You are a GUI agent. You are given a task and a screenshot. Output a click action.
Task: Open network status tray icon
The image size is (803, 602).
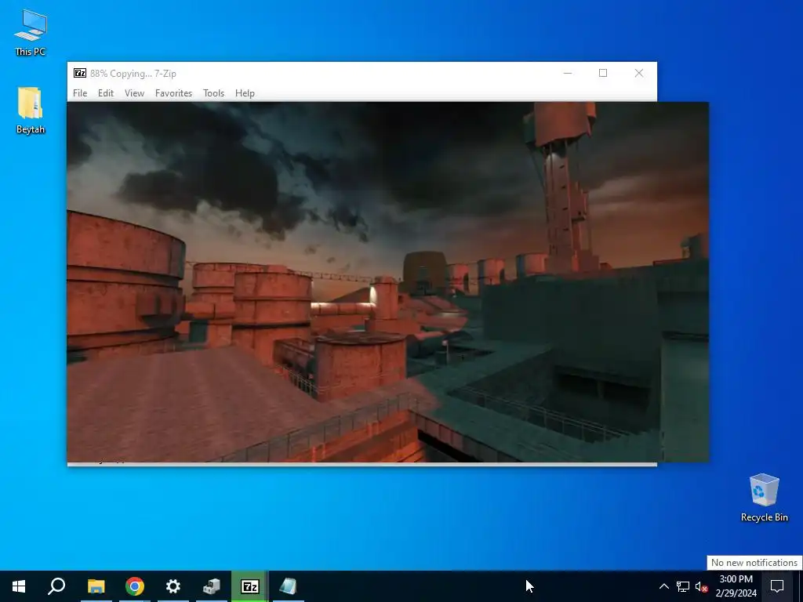tap(683, 586)
